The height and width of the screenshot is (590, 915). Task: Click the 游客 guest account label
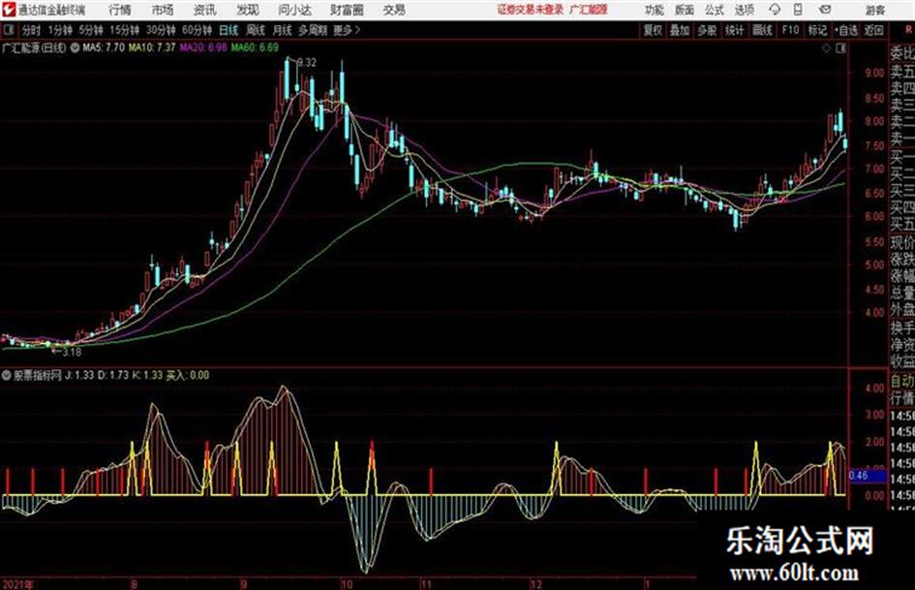pos(874,10)
